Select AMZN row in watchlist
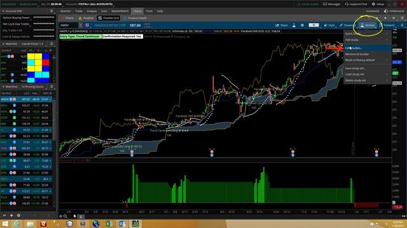 click(x=26, y=99)
